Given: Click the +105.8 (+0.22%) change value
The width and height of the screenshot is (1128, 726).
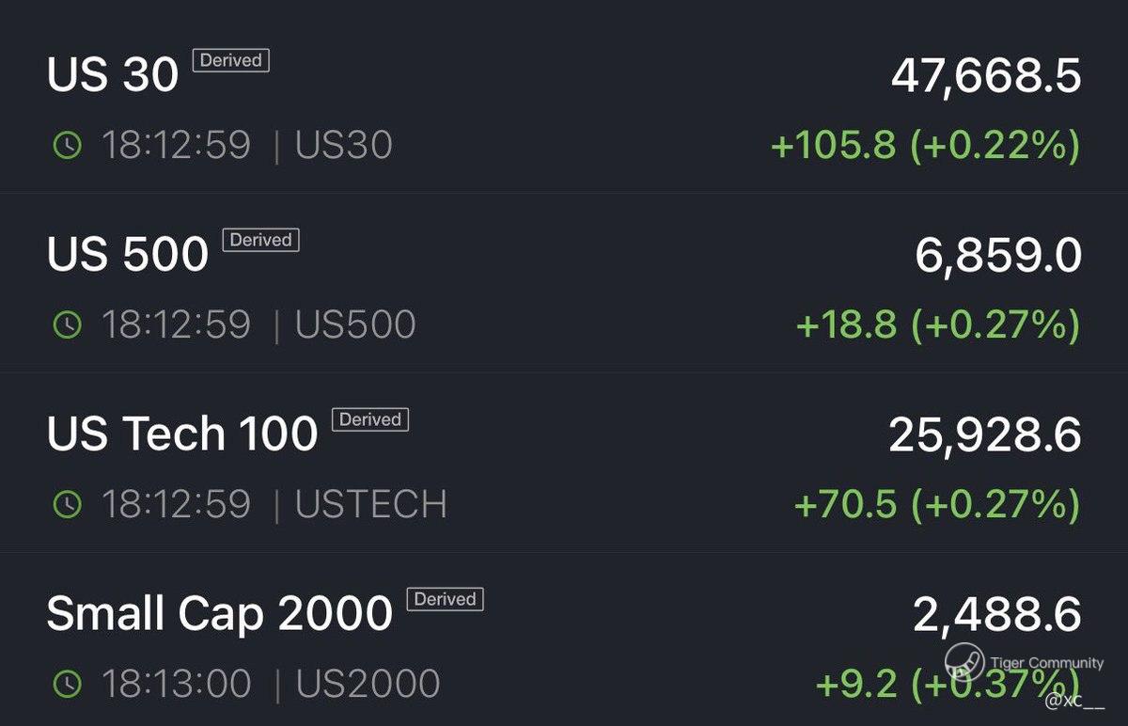Looking at the screenshot, I should tap(925, 146).
